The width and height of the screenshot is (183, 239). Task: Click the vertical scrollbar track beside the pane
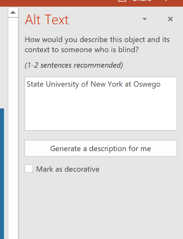pyautogui.click(x=13, y=128)
